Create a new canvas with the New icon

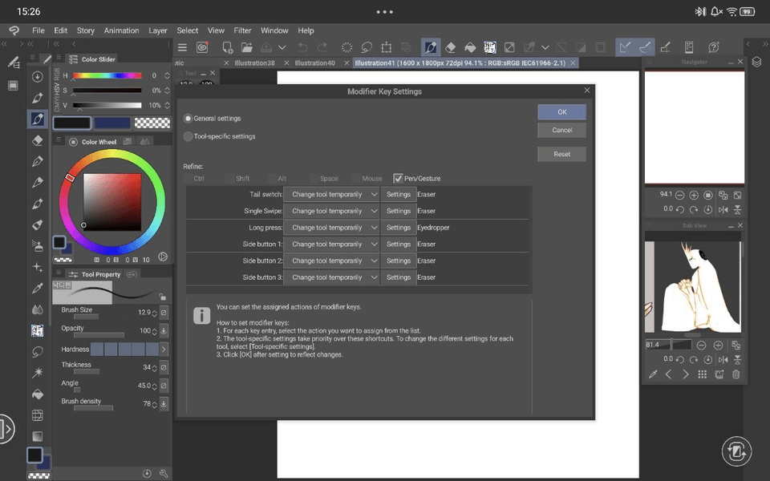[x=227, y=47]
